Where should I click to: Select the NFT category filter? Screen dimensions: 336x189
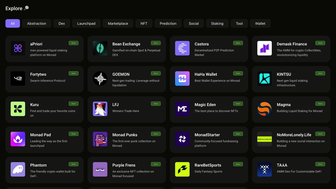click(144, 24)
